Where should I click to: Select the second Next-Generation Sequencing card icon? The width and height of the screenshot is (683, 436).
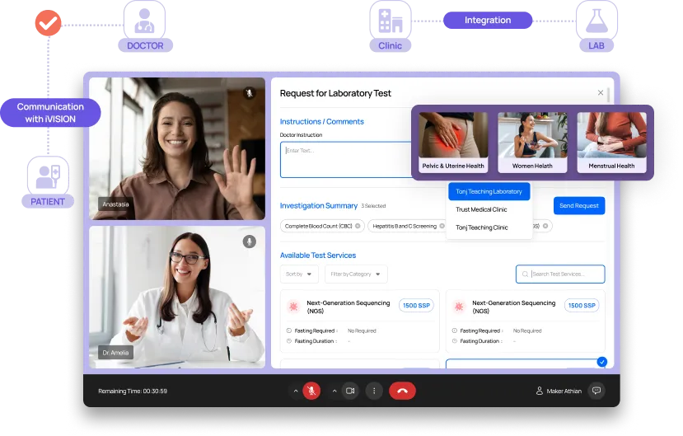click(459, 307)
